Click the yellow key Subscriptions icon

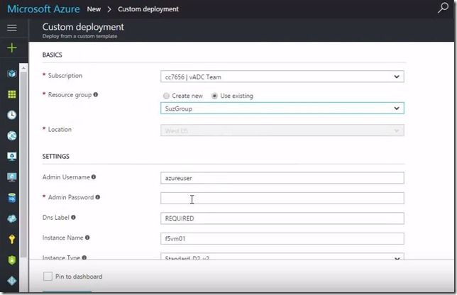click(x=12, y=240)
